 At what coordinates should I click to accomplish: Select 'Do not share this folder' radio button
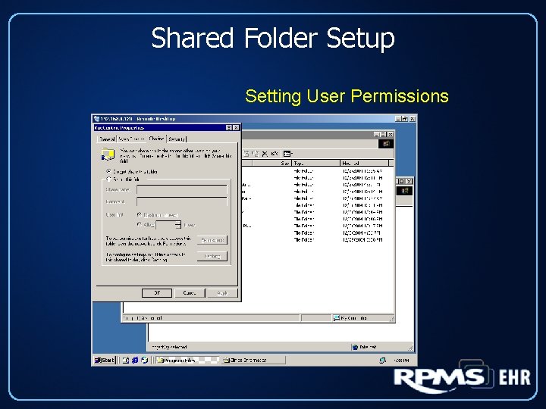pyautogui.click(x=108, y=171)
